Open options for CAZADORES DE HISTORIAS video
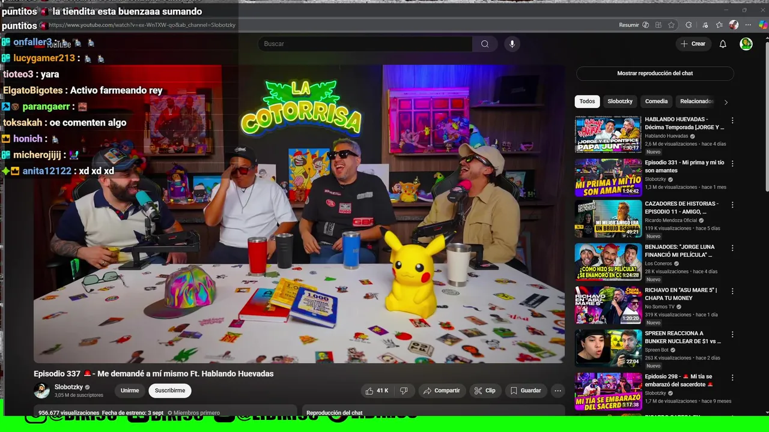 (732, 205)
